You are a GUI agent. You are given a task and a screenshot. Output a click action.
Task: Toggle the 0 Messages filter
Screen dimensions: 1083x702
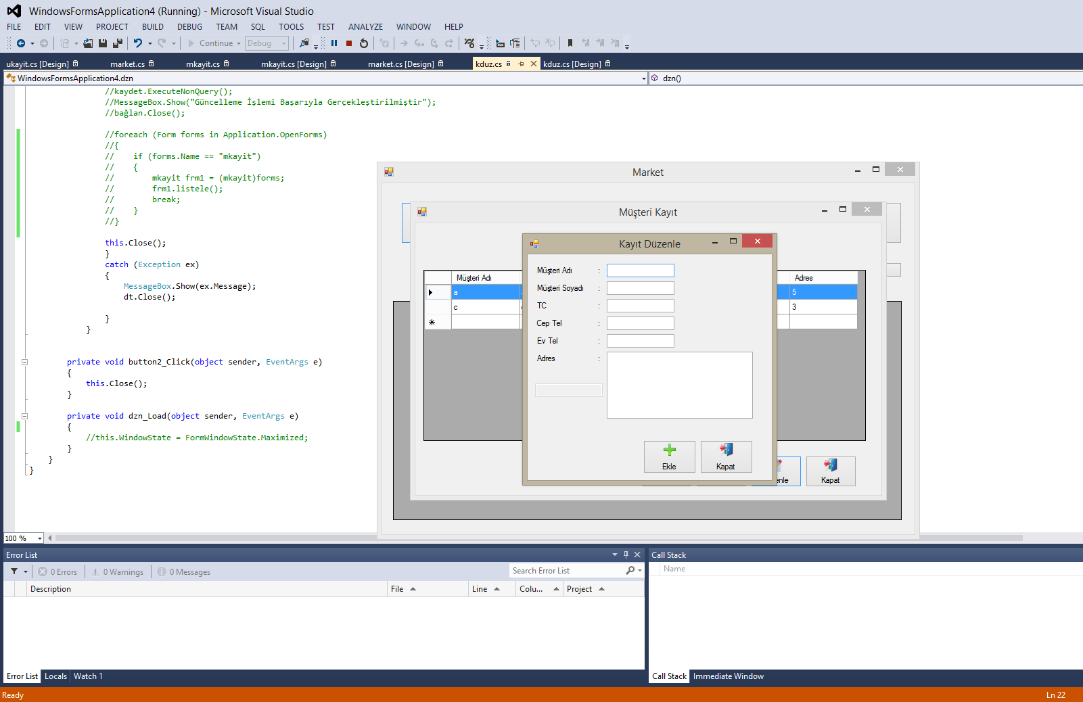184,572
